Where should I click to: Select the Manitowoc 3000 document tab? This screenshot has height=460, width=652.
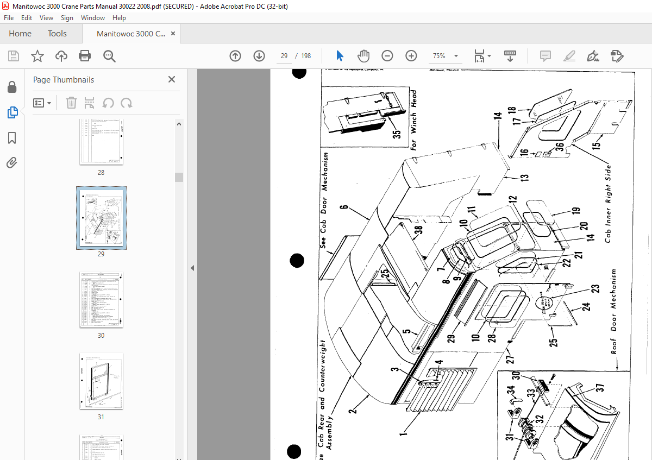(131, 34)
